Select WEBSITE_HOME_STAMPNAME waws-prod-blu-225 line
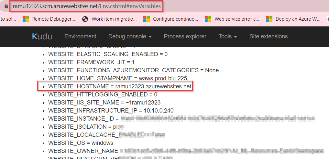This screenshot has width=329, height=159. pos(117,78)
